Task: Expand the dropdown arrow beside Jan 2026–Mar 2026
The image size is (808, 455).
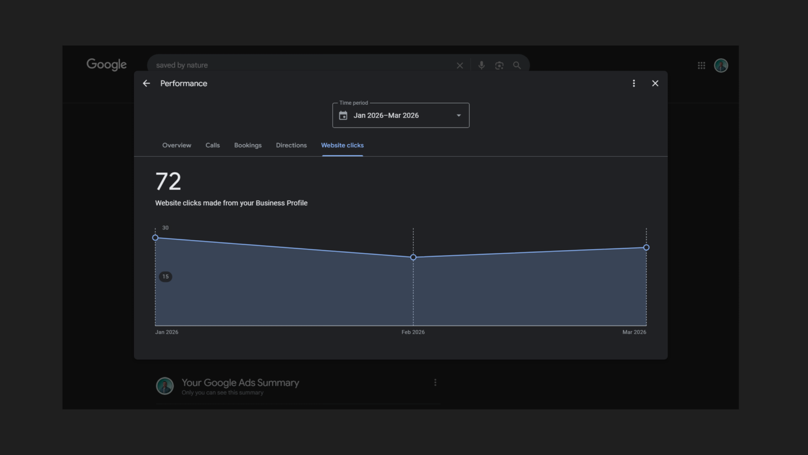Action: [x=458, y=115]
